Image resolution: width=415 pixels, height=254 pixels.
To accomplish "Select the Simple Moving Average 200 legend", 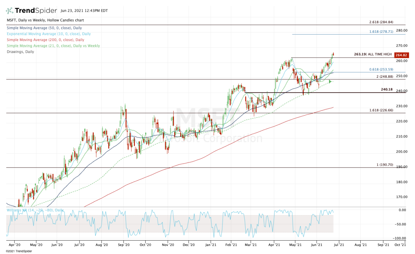I will [44, 40].
